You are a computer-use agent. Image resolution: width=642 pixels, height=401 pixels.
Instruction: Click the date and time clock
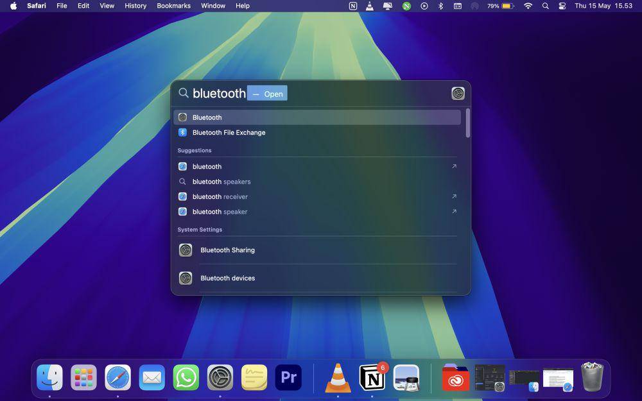point(603,6)
